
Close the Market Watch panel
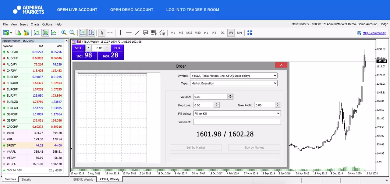tap(67, 41)
